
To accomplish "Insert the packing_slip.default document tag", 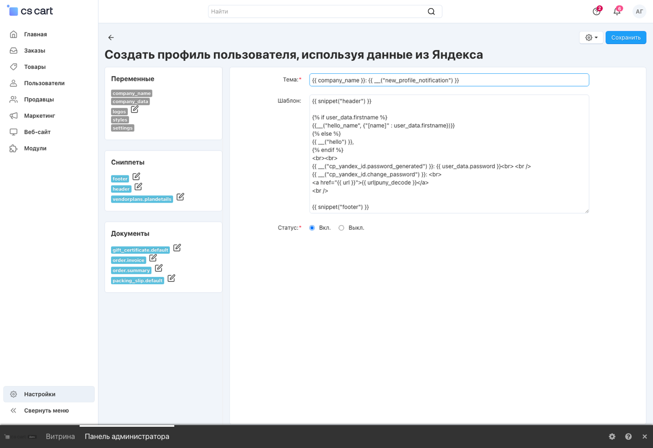I will click(x=138, y=281).
